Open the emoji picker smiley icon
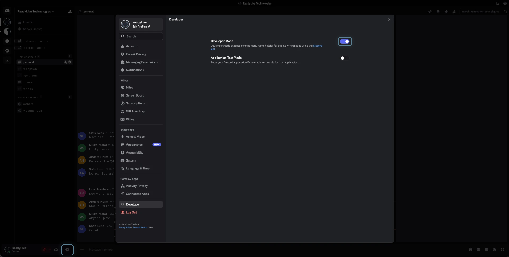 [x=494, y=250]
